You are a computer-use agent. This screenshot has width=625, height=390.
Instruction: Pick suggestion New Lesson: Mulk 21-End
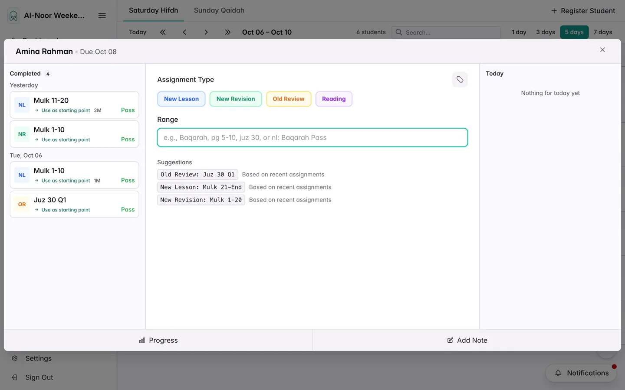201,187
